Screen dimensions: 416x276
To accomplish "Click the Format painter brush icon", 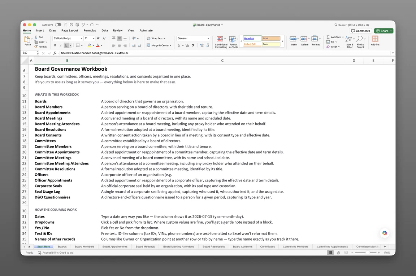I will coord(36,47).
